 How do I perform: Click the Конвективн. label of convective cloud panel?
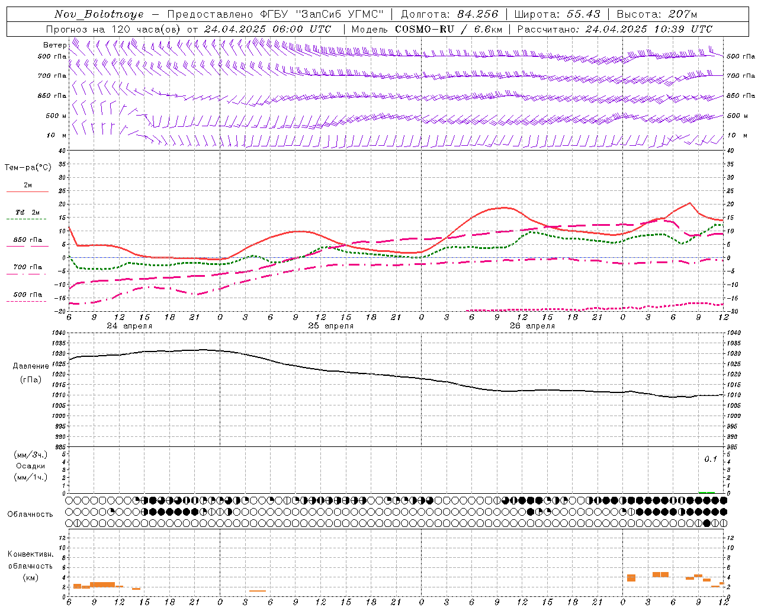coord(31,554)
